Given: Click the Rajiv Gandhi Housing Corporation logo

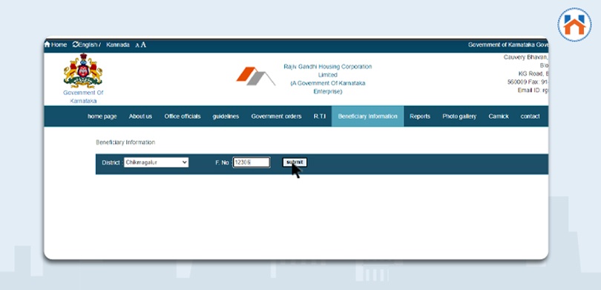Looking at the screenshot, I should point(255,76).
